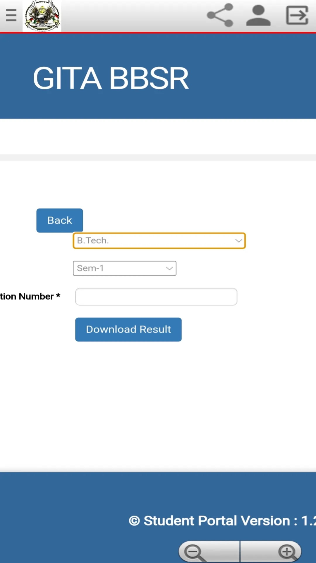The height and width of the screenshot is (563, 316).
Task: Click the share icon in header
Action: pos(220,15)
